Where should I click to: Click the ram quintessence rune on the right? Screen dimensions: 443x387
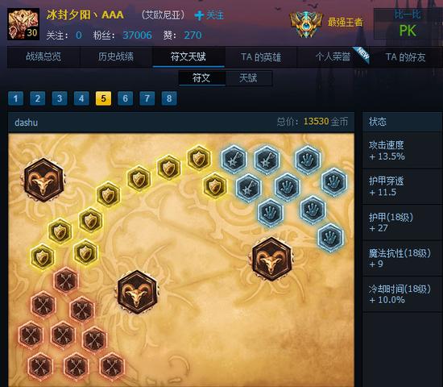click(271, 259)
